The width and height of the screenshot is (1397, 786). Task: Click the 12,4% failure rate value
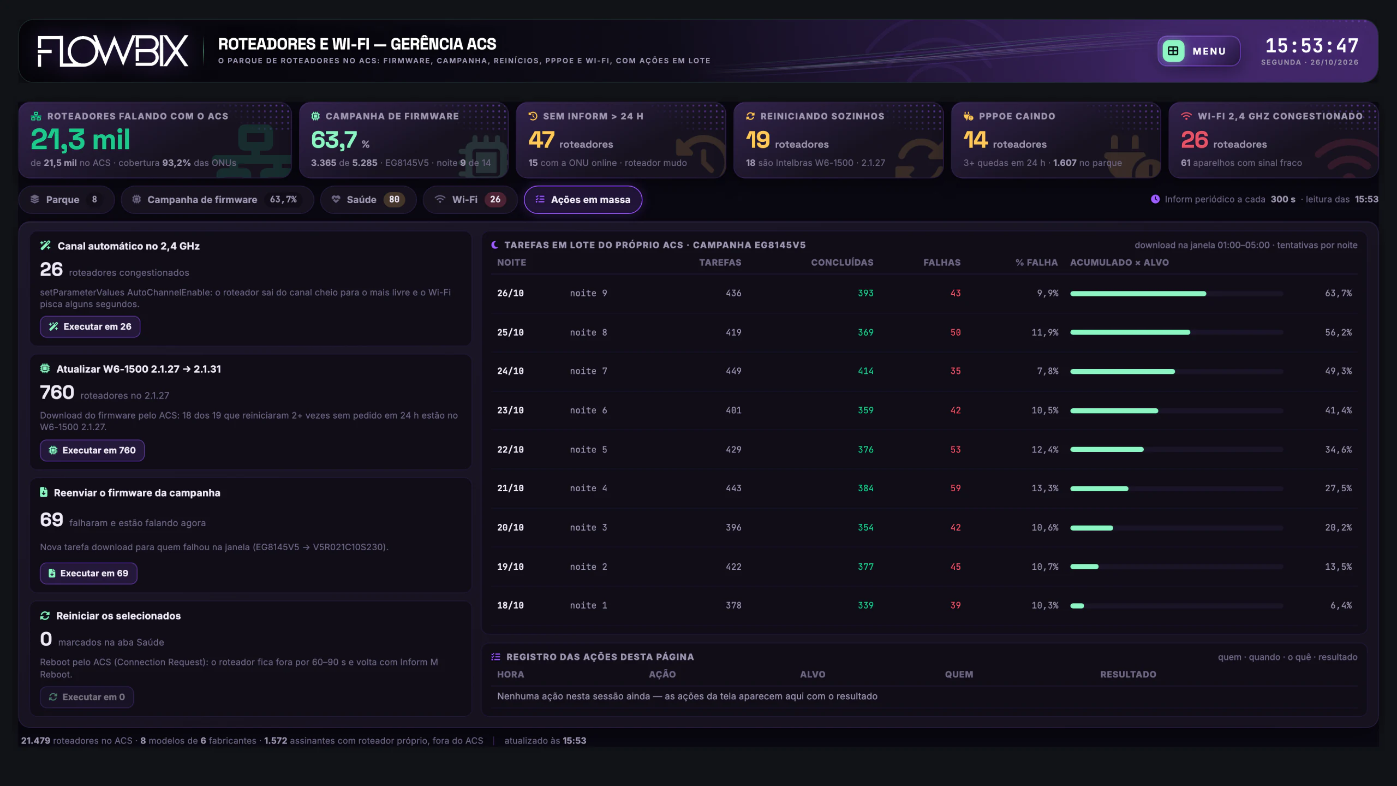pos(1045,450)
